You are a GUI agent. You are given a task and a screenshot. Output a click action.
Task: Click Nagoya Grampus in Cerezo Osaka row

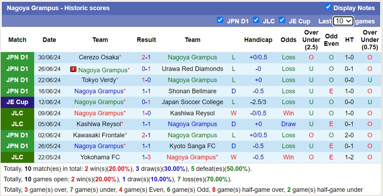(193, 57)
